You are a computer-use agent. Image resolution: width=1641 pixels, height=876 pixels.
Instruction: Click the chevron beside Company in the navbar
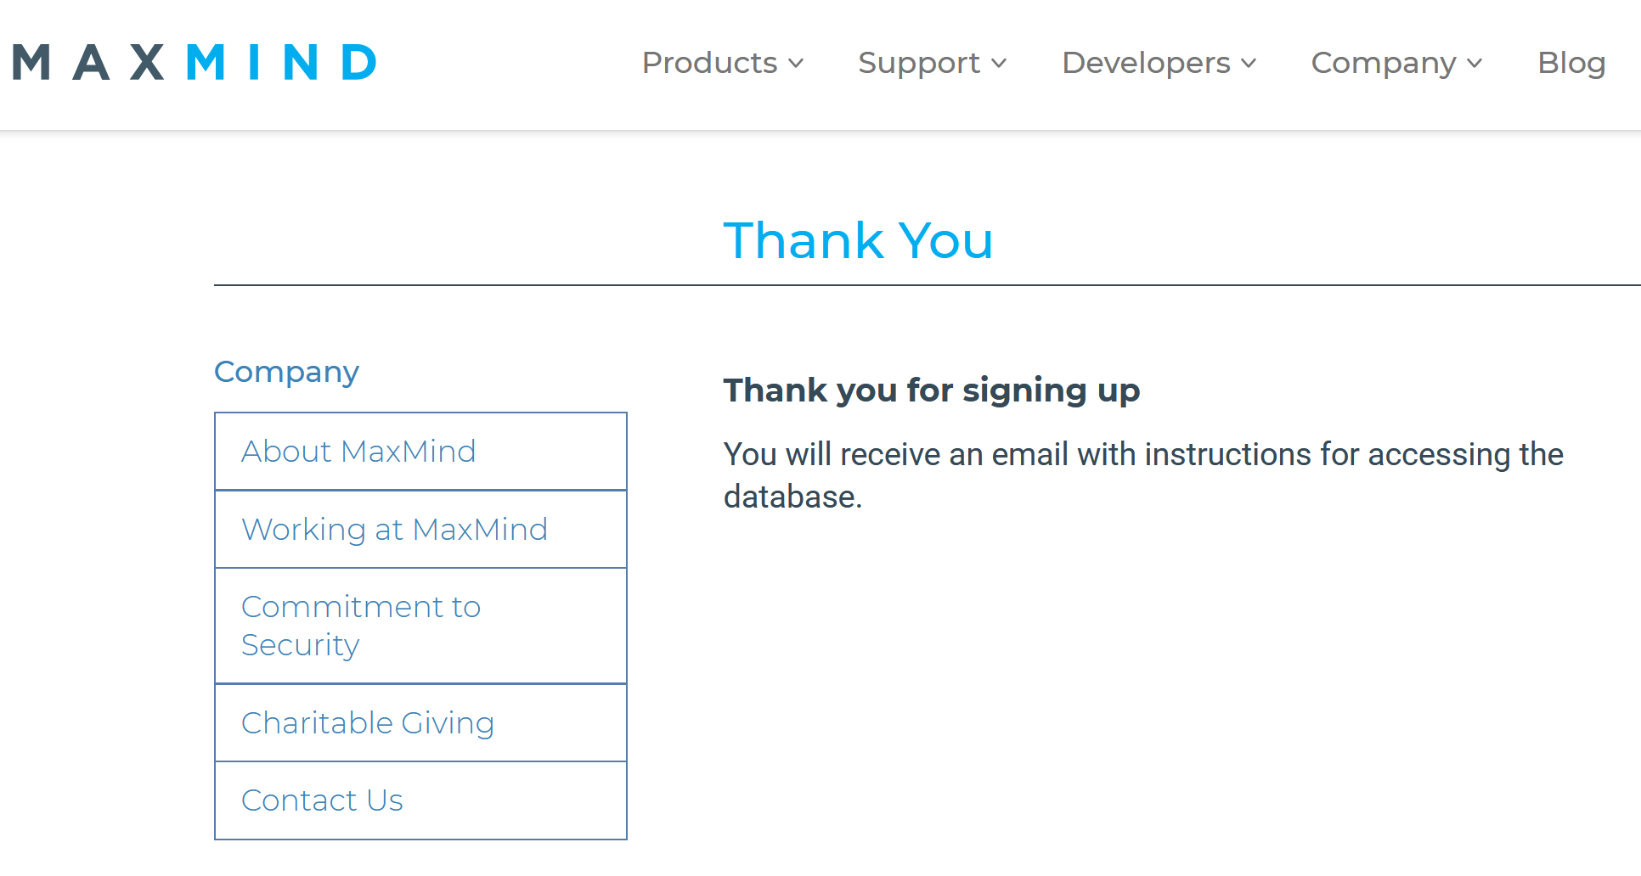1475,64
